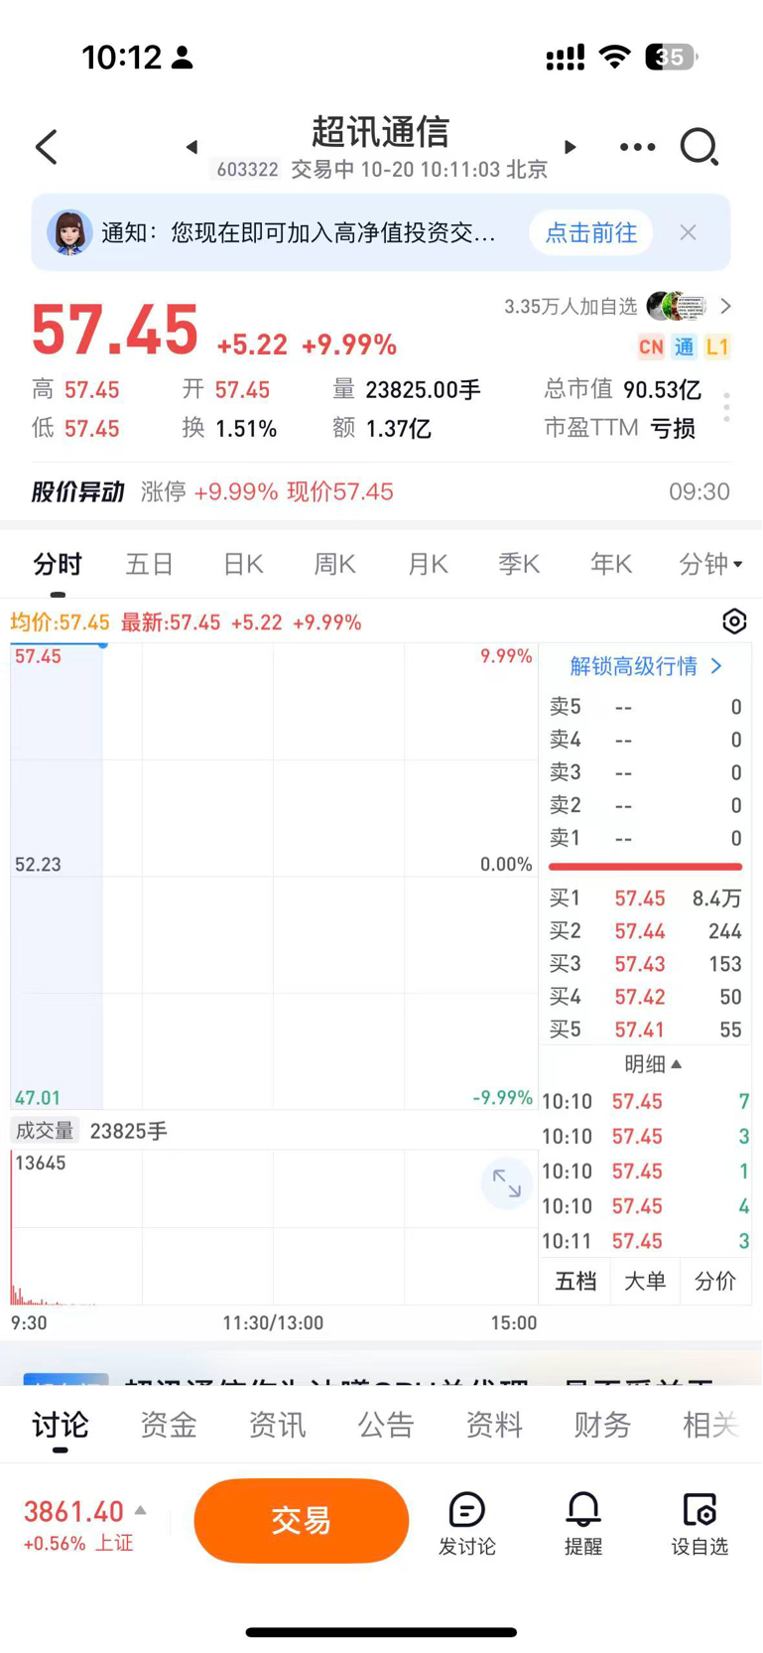Open the 财务 financials tab

[602, 1425]
